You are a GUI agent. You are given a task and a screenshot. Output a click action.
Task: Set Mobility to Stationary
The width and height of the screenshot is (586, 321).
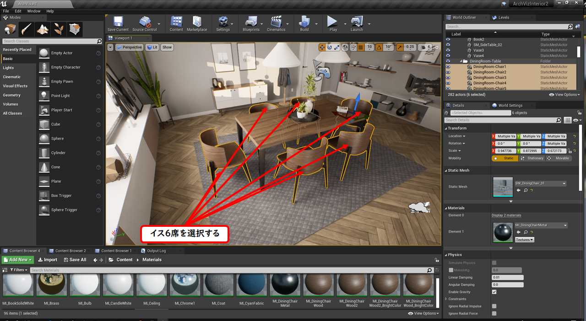[x=532, y=158]
